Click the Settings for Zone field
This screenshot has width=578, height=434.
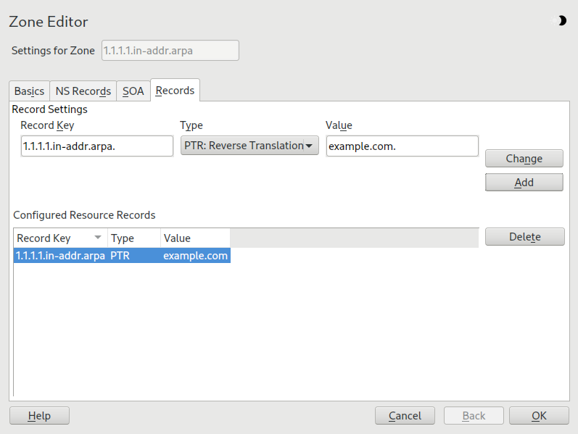[x=170, y=51]
